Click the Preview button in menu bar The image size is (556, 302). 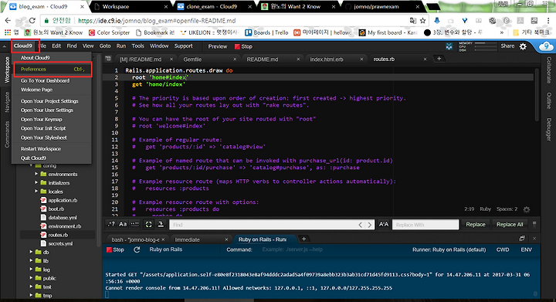tap(217, 46)
